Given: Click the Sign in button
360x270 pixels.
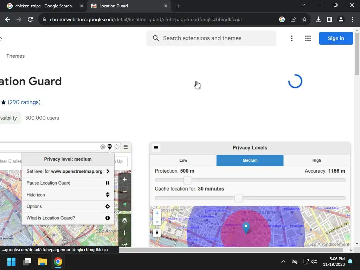Looking at the screenshot, I should click(x=336, y=38).
